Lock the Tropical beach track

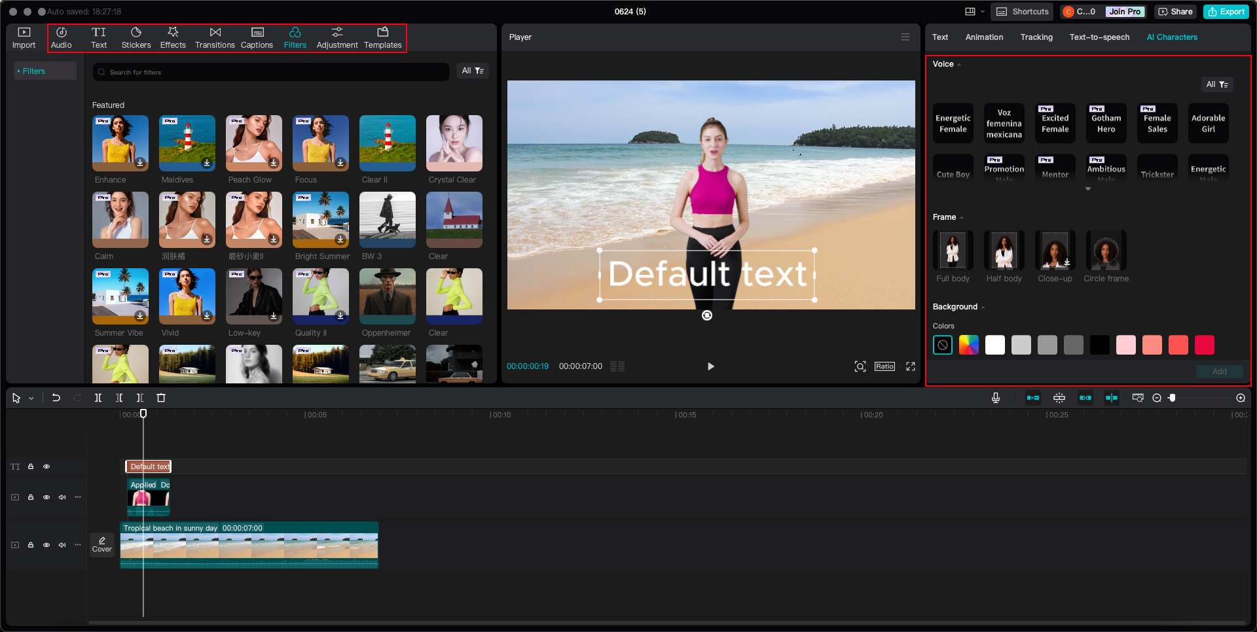click(31, 545)
